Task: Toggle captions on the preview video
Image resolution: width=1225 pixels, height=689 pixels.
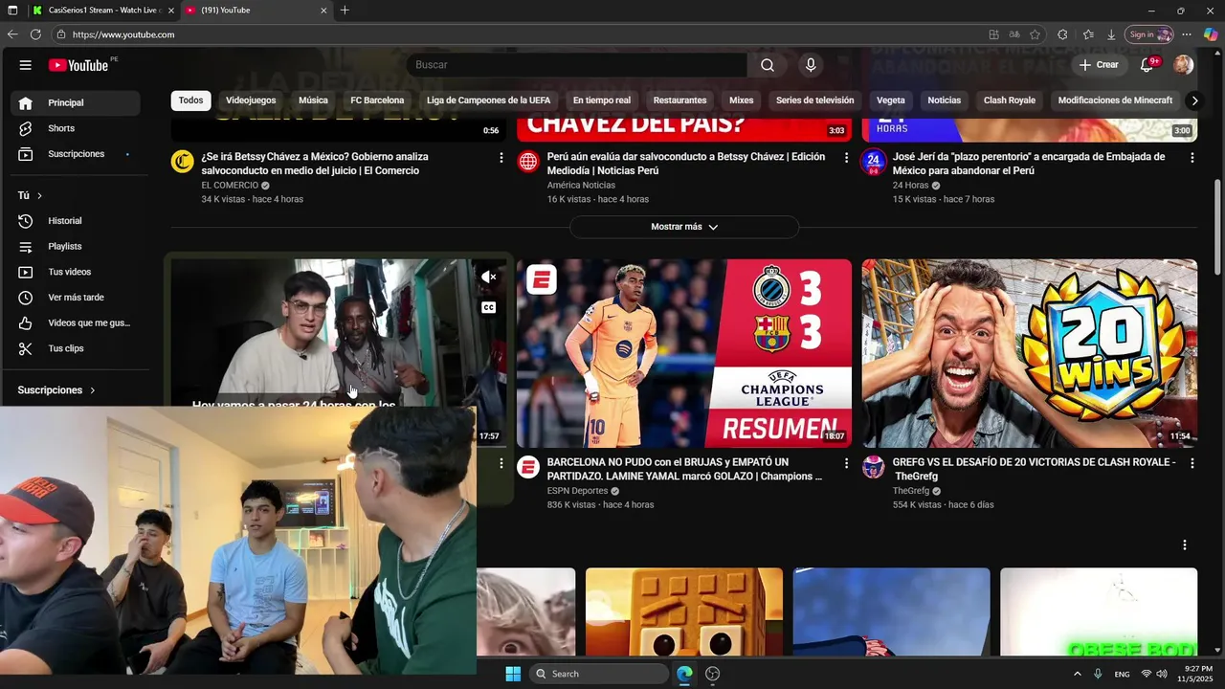Action: coord(488,307)
